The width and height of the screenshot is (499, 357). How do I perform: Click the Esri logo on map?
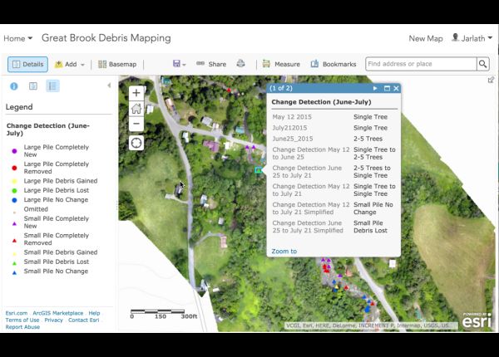coord(477,320)
